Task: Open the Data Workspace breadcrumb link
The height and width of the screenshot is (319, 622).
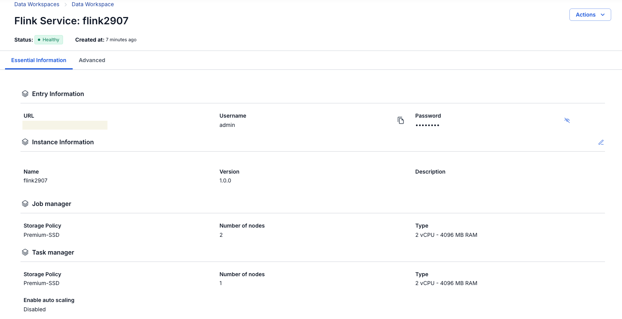Action: (93, 4)
